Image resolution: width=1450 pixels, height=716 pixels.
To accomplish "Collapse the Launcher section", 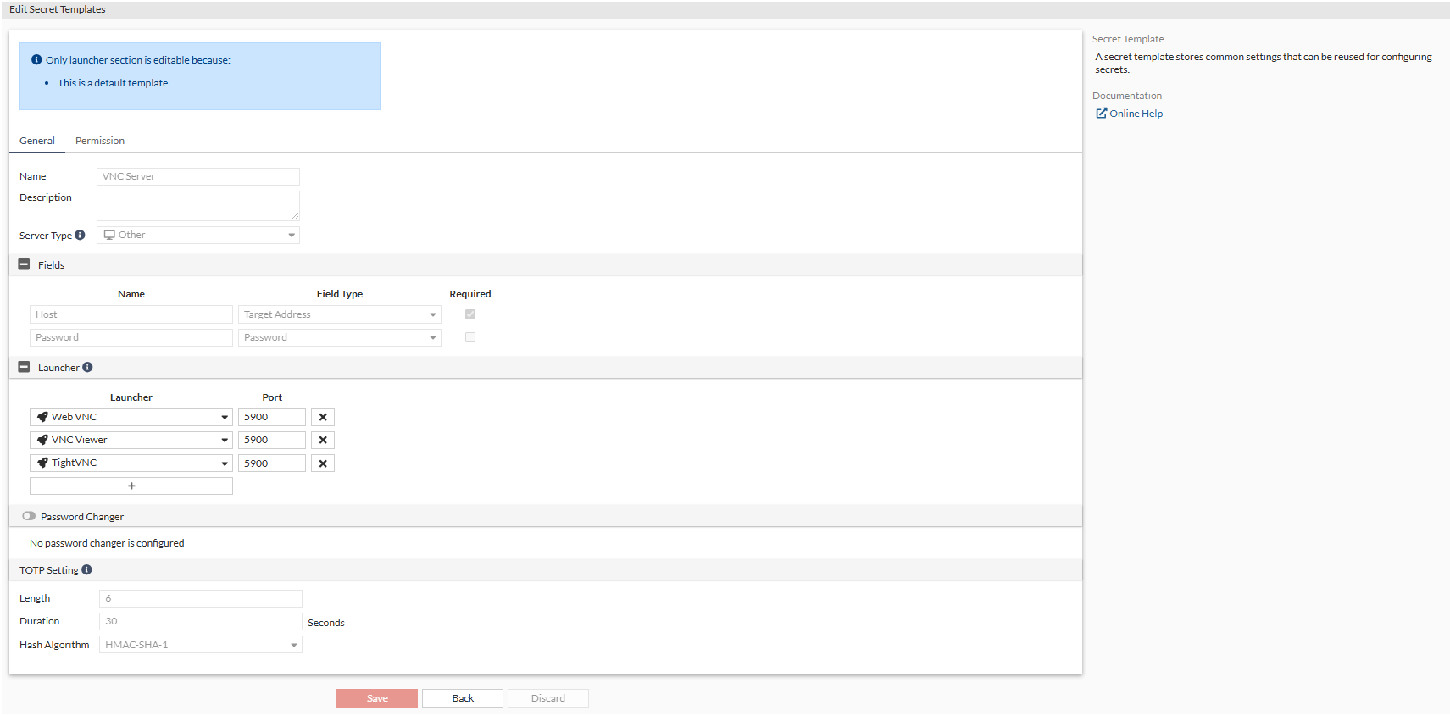I will 24,368.
